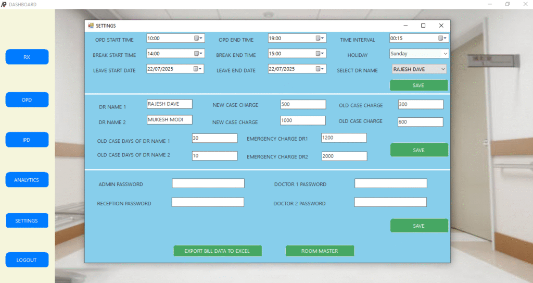Open the Leave End Date calendar icon
533x283 pixels.
click(320, 69)
